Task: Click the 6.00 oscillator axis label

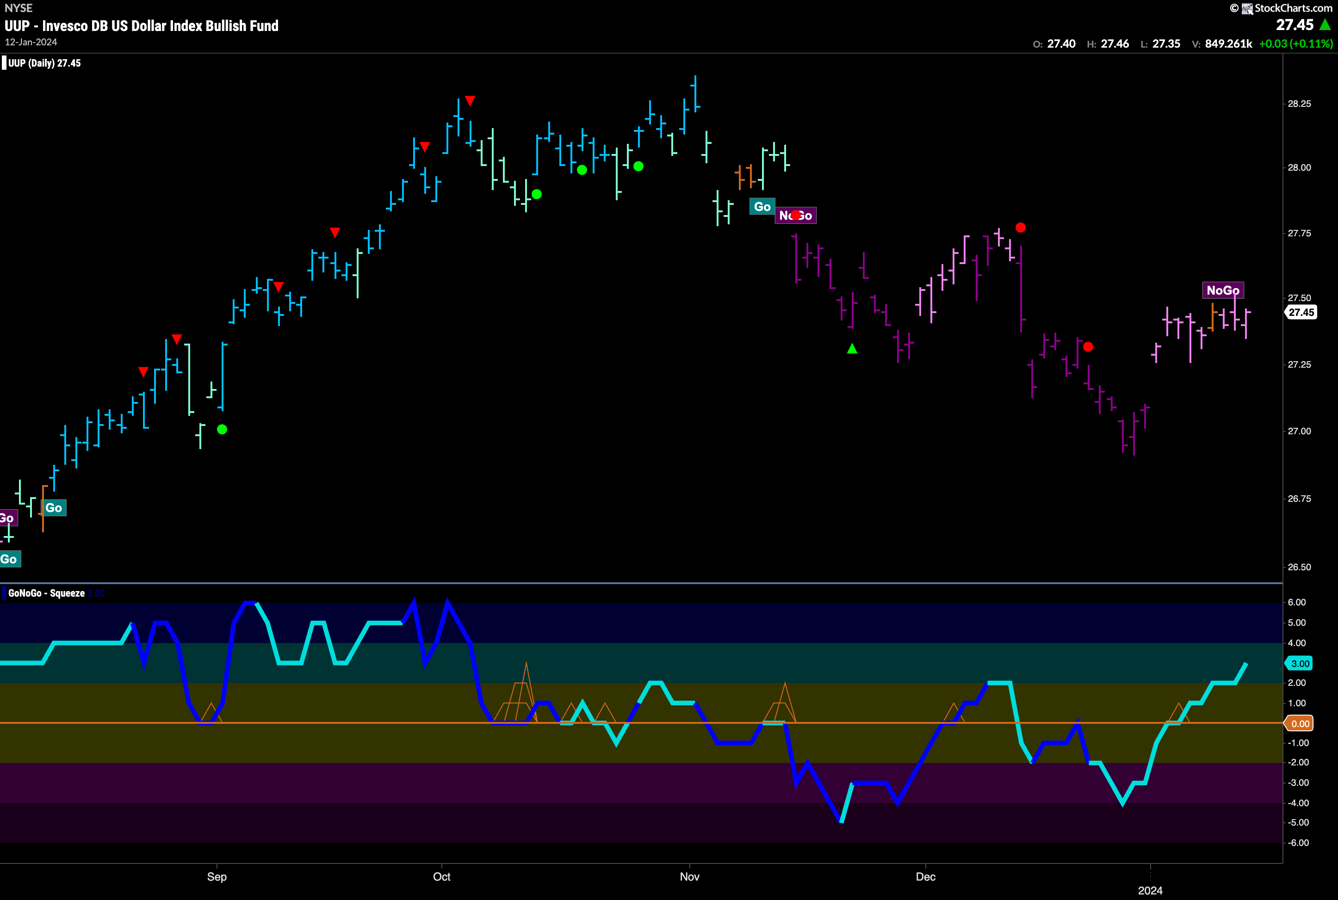Action: pos(1297,602)
